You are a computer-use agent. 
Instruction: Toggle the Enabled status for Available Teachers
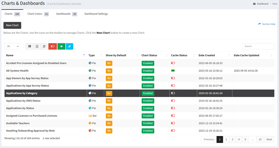coord(148,123)
